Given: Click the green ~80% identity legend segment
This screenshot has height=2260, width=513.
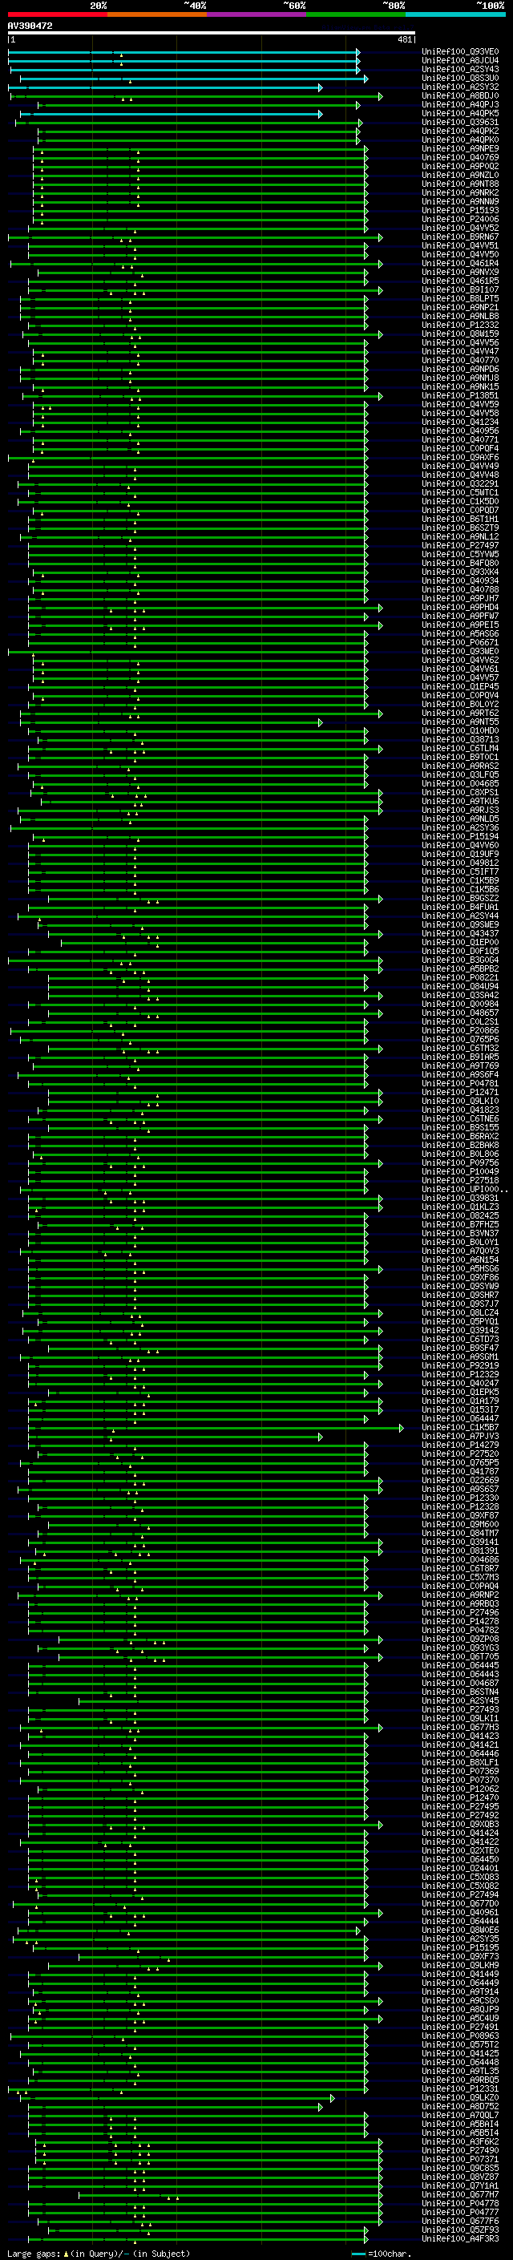Looking at the screenshot, I should (x=356, y=14).
